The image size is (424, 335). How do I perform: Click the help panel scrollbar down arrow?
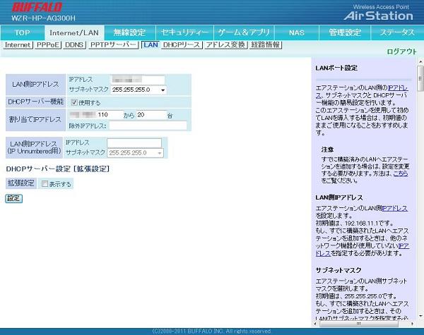[x=420, y=323]
